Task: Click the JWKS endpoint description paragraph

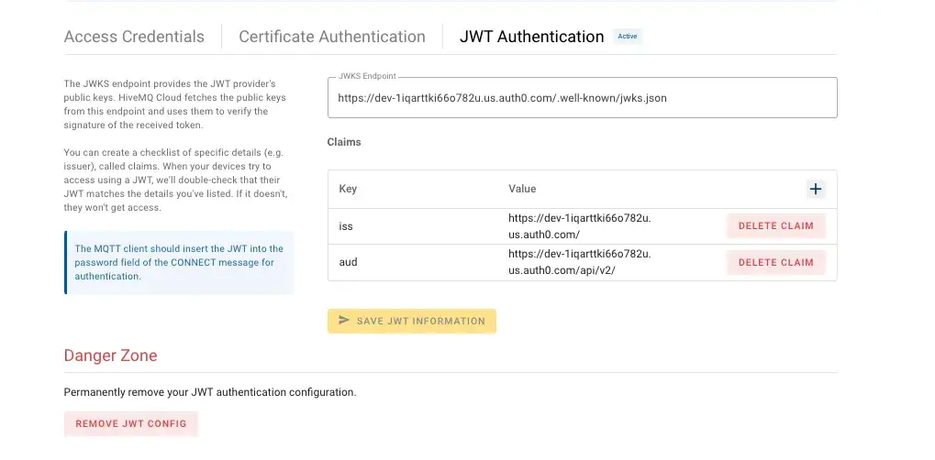Action: tap(175, 104)
